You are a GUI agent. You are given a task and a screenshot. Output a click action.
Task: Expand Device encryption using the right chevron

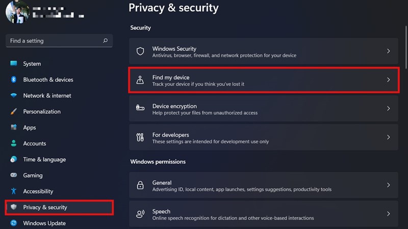(388, 108)
